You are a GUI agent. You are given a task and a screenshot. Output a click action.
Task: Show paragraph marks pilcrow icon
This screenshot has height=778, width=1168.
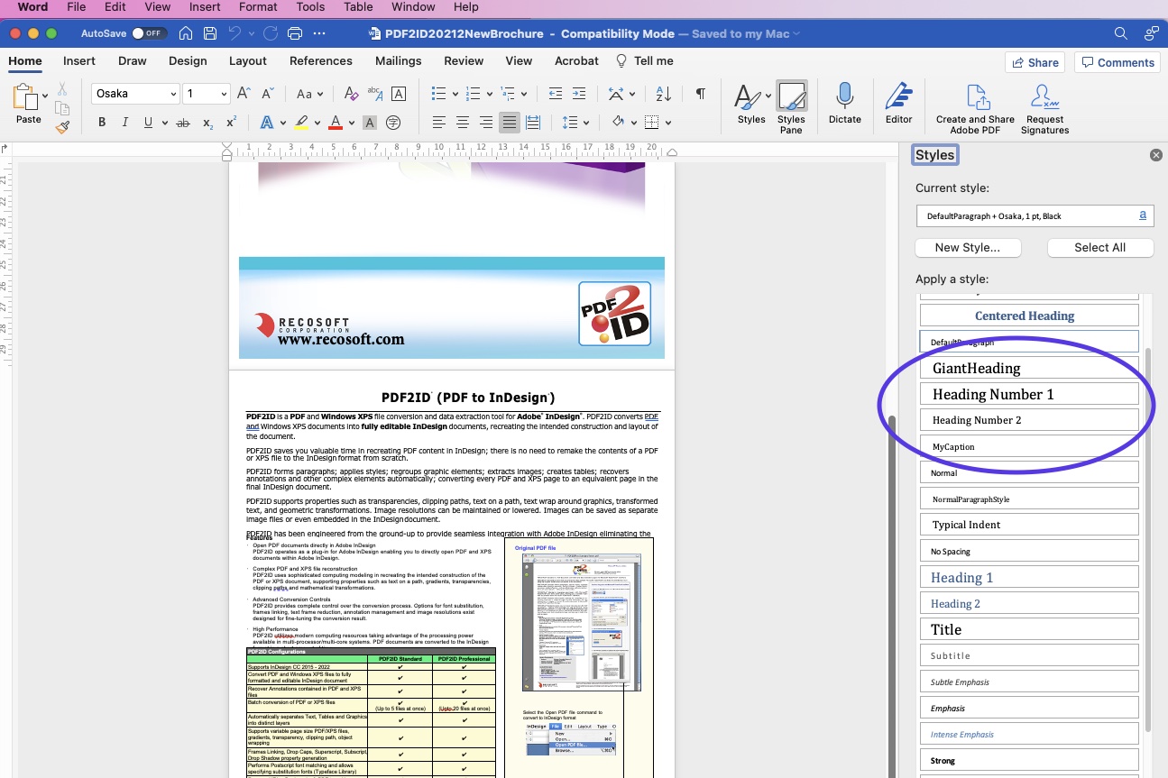pyautogui.click(x=700, y=94)
